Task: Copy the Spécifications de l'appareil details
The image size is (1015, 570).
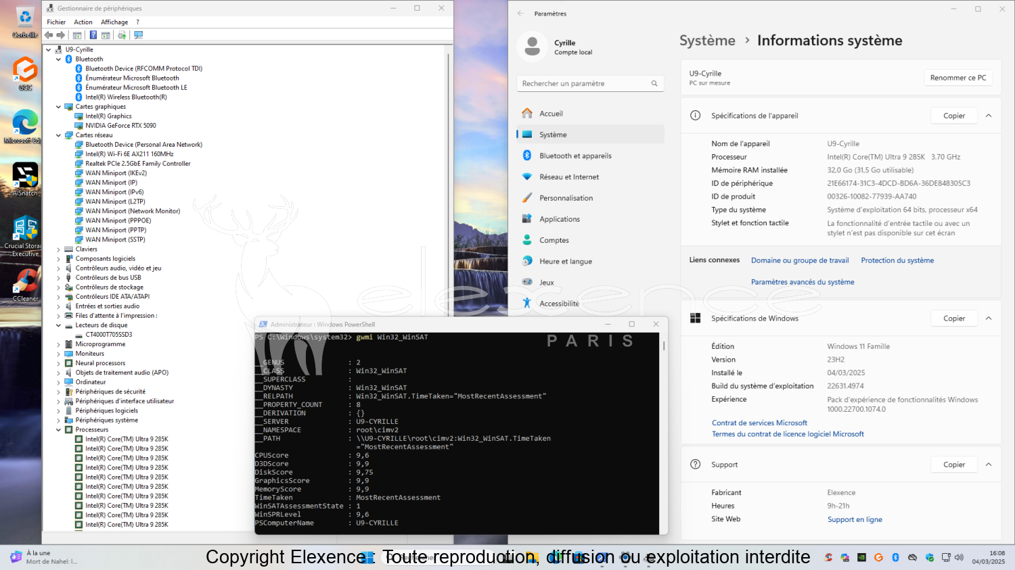Action: (x=954, y=116)
